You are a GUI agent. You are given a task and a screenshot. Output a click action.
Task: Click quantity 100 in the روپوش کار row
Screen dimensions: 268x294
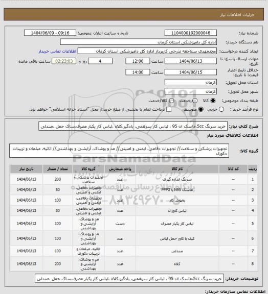(57, 200)
